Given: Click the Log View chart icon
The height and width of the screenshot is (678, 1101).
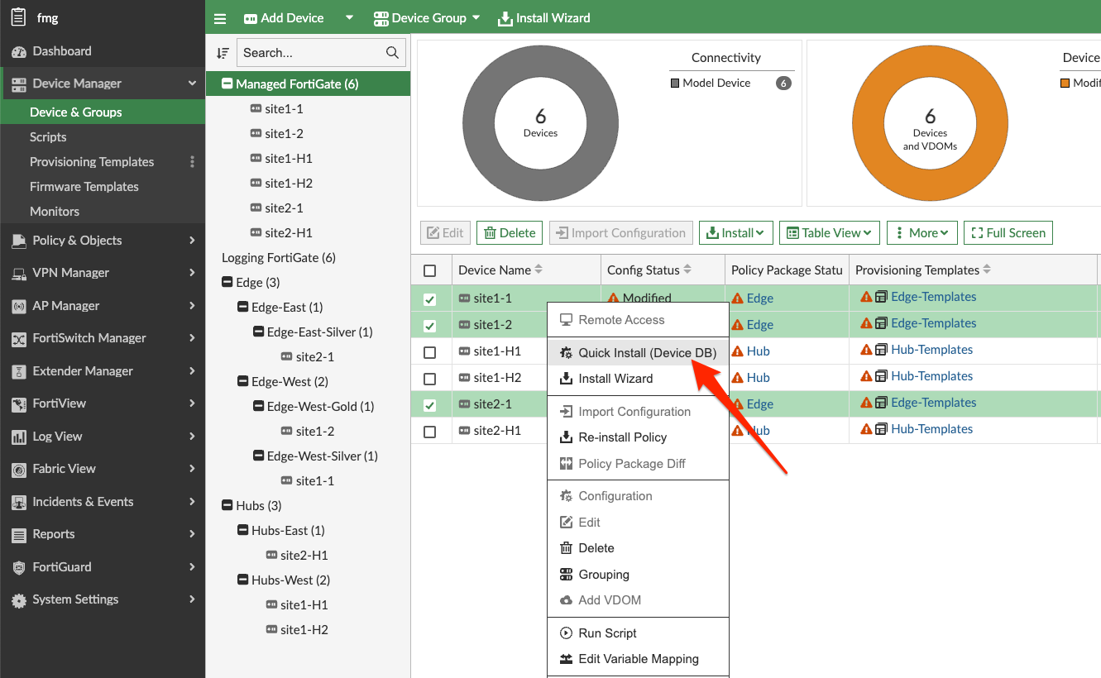Looking at the screenshot, I should 18,437.
